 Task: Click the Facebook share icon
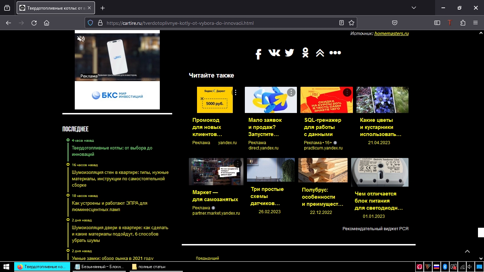pos(258,54)
